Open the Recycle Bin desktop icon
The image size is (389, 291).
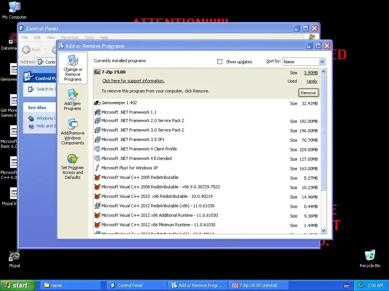370,258
